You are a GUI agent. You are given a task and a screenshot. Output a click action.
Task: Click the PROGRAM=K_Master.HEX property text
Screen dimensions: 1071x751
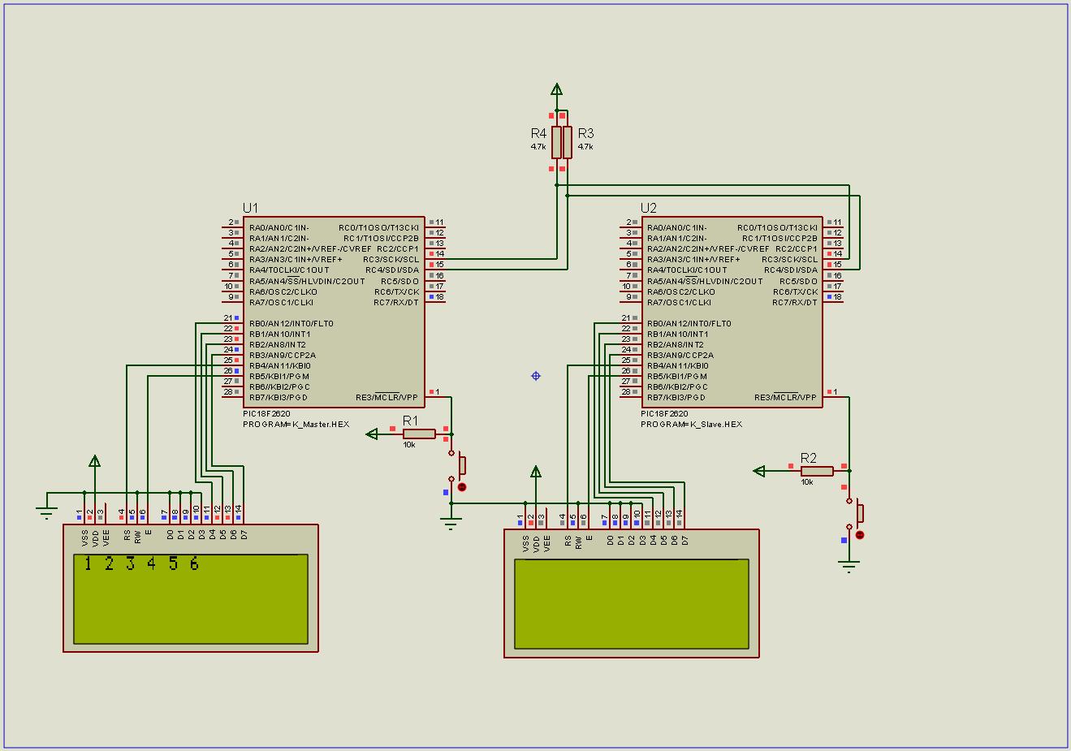pyautogui.click(x=296, y=425)
